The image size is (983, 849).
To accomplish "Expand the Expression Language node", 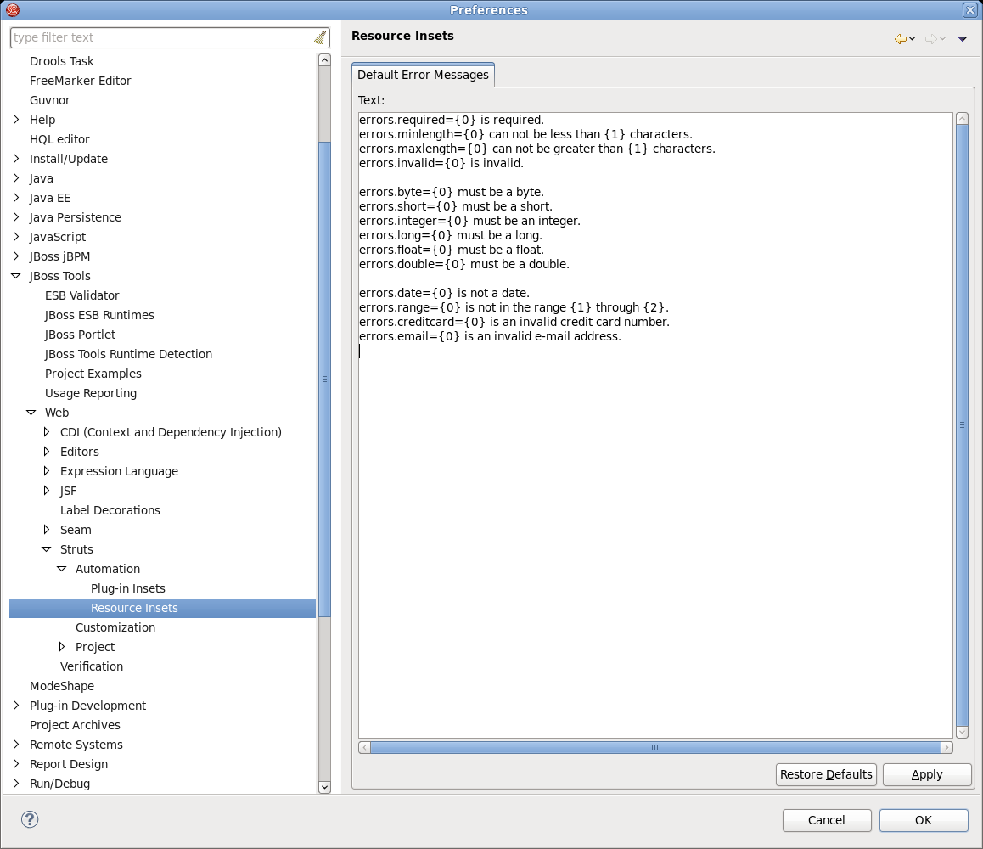I will 47,471.
